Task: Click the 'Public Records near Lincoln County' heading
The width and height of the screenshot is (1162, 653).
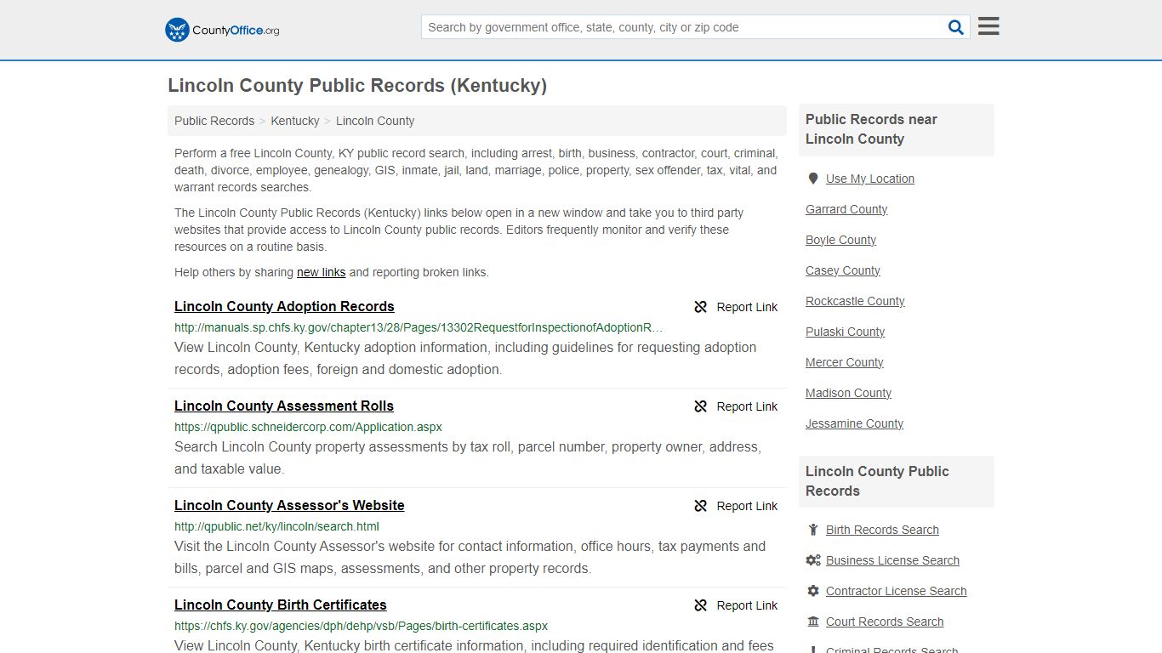Action: pos(871,129)
